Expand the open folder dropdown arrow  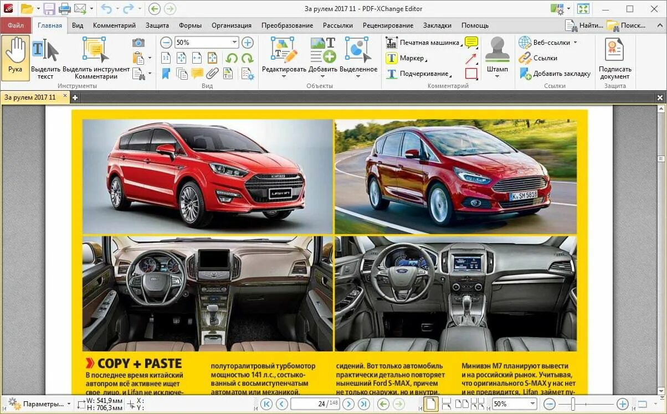(38, 9)
